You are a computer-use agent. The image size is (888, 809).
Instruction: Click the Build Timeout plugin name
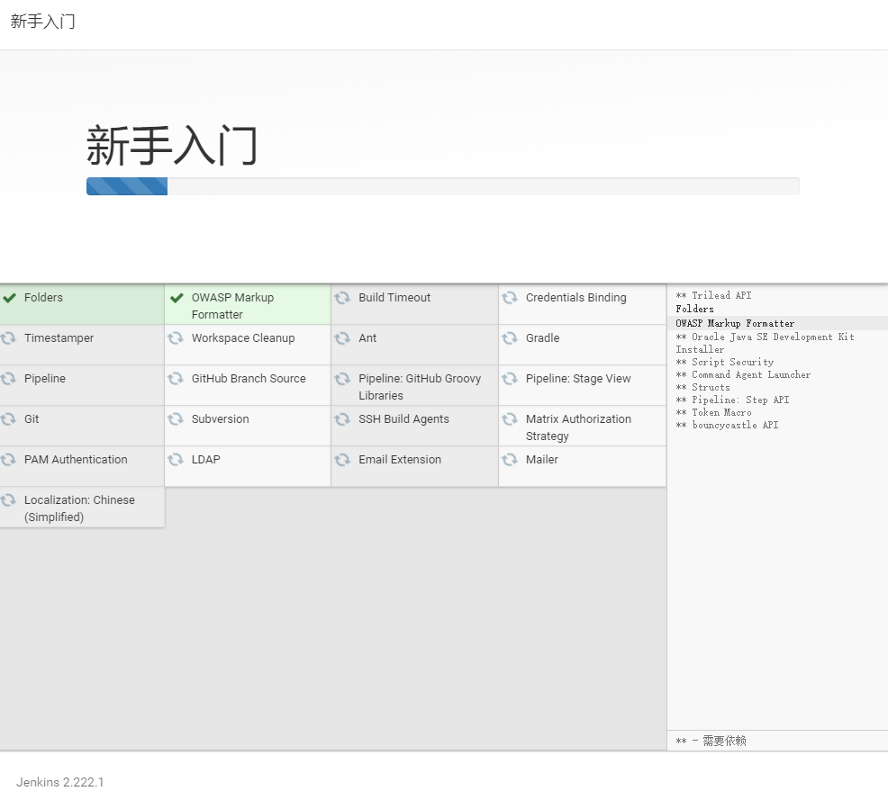[394, 298]
